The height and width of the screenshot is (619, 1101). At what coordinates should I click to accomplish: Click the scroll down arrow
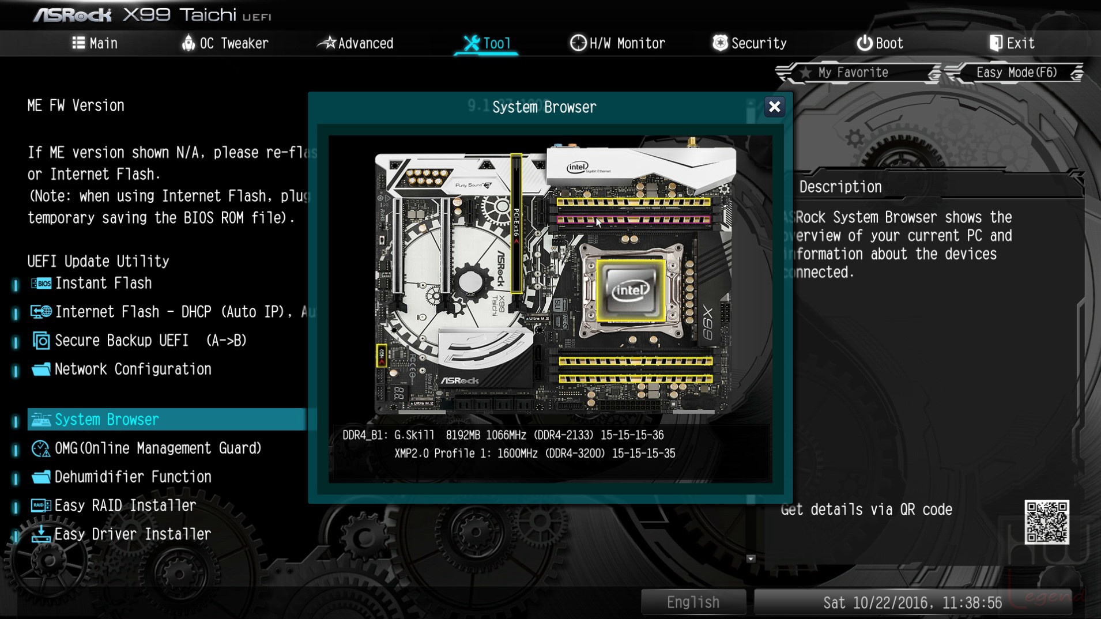(x=751, y=558)
